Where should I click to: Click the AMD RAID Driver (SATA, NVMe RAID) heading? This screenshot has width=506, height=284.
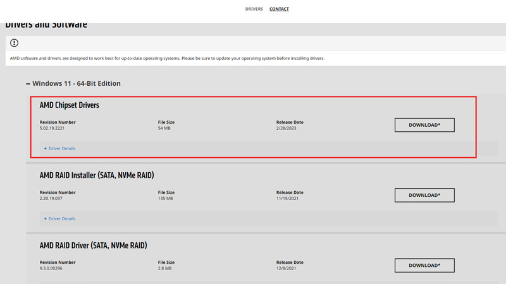click(93, 246)
